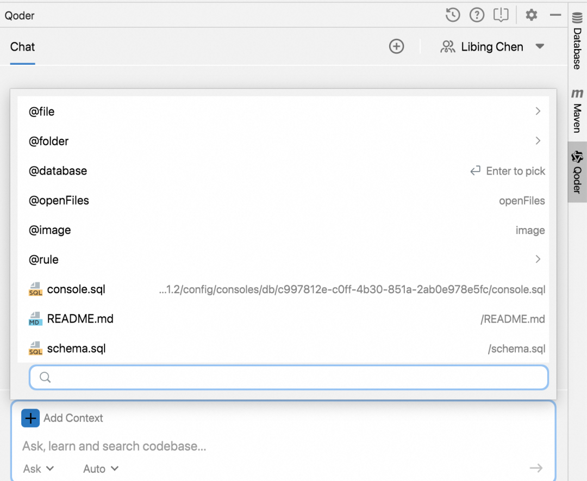This screenshot has height=481, width=587.
Task: Click the help question mark icon
Action: pyautogui.click(x=477, y=15)
